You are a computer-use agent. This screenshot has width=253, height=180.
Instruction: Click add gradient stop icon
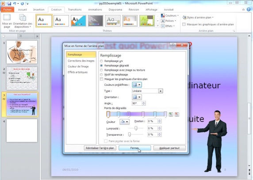coord(171,115)
